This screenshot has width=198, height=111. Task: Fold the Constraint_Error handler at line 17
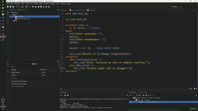64,60
